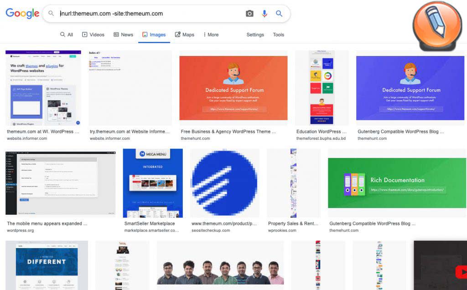467x290 pixels.
Task: Open the Settings menu
Action: [255, 35]
